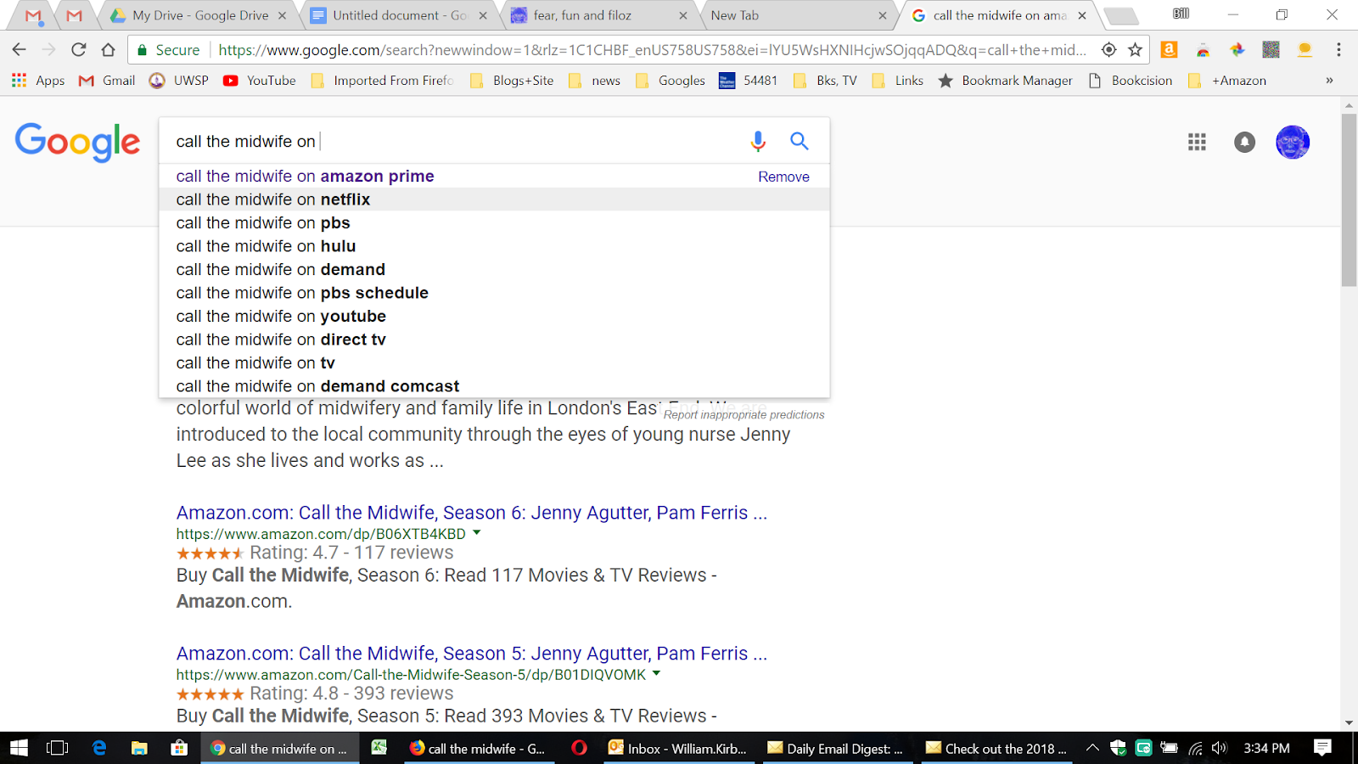Reload the current Google search page

[79, 50]
